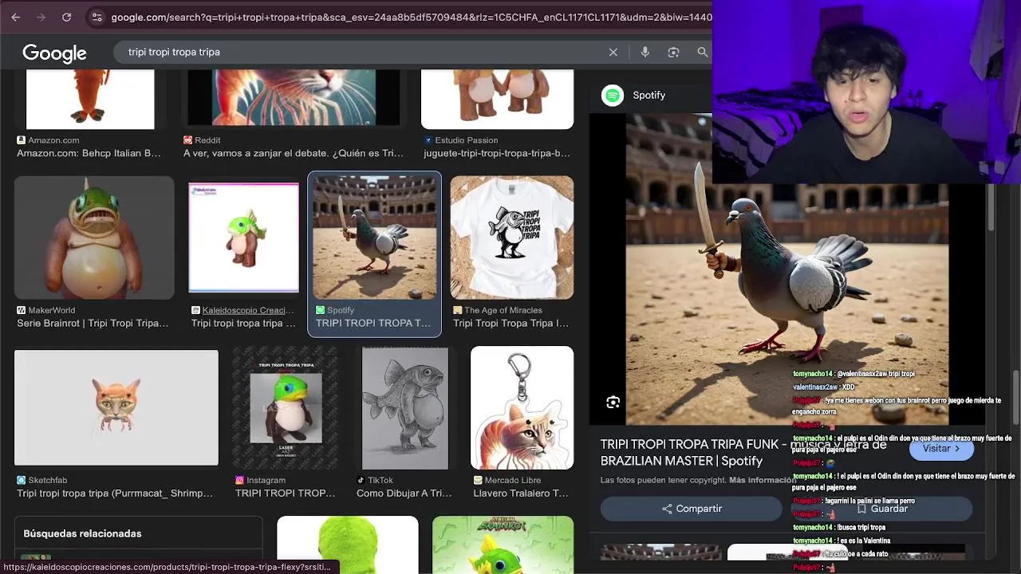Visit the page via Visitar button

tap(941, 449)
